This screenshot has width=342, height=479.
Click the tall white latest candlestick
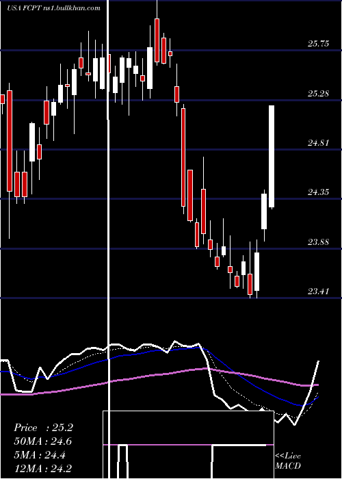tap(271, 157)
